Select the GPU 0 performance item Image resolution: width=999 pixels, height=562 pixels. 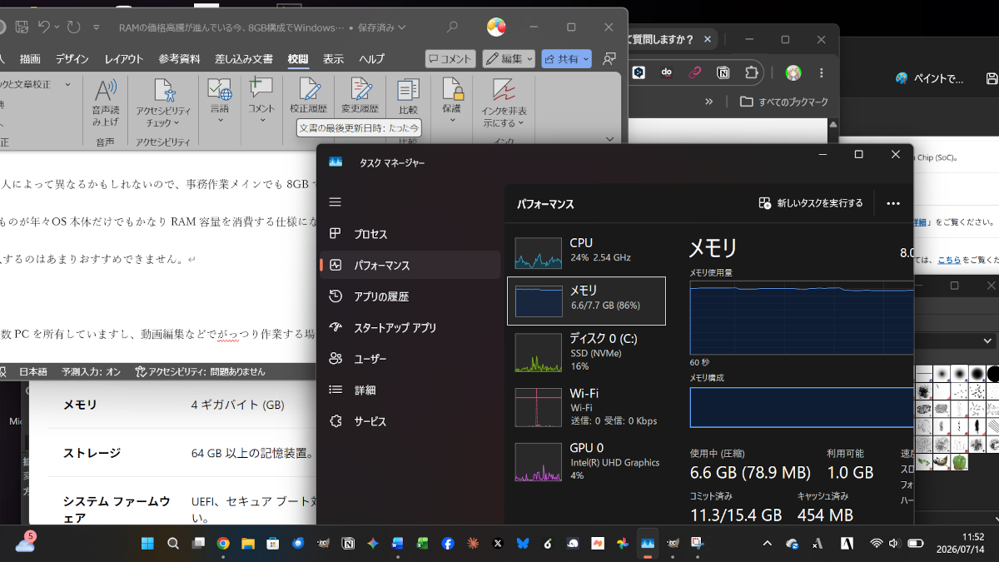coord(586,461)
